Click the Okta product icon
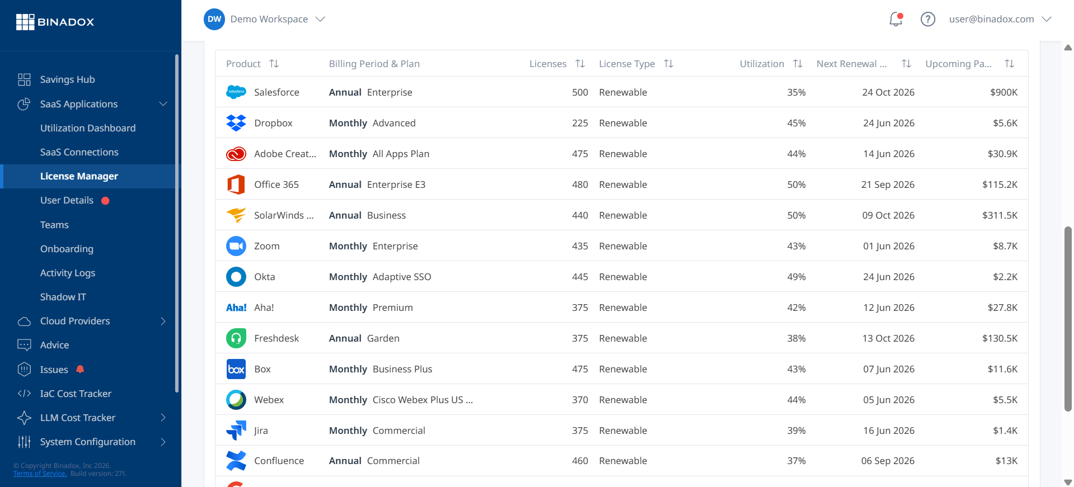This screenshot has height=487, width=1074. [x=236, y=277]
